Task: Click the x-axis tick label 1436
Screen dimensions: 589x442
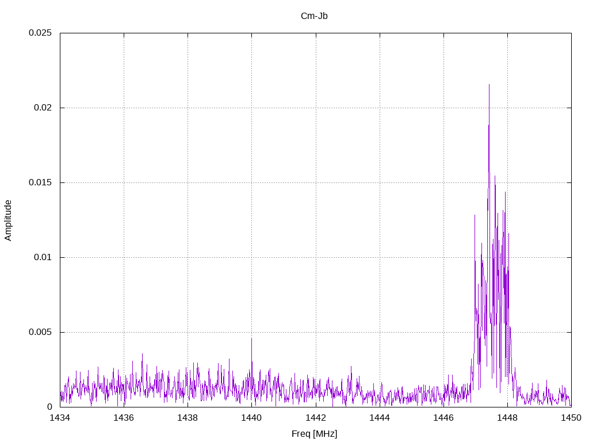Action: (124, 418)
